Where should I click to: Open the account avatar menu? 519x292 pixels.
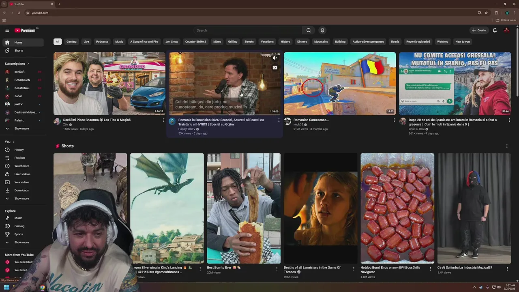coord(506,30)
